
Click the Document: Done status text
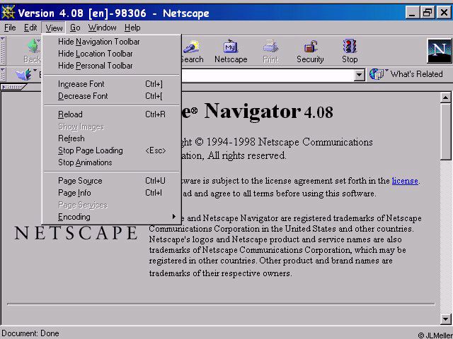pos(30,333)
